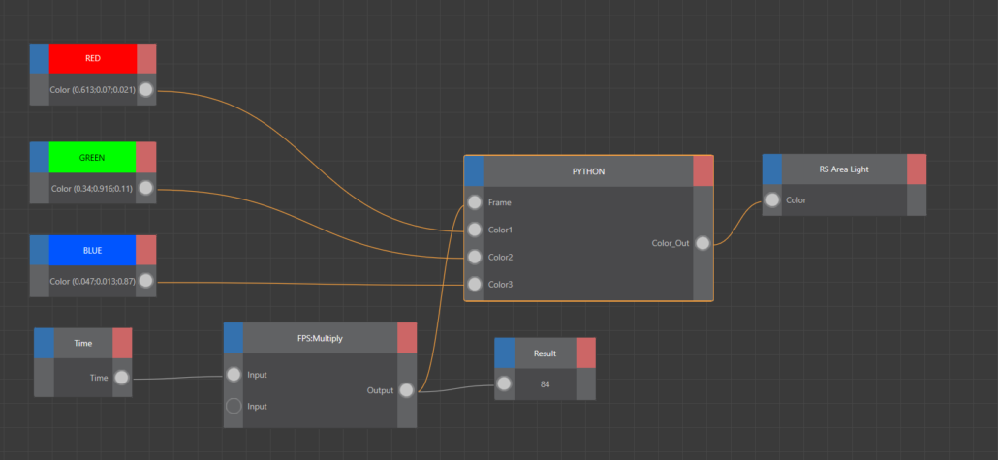Click the PYTHON node Color2 input port
This screenshot has width=998, height=460.
point(474,258)
